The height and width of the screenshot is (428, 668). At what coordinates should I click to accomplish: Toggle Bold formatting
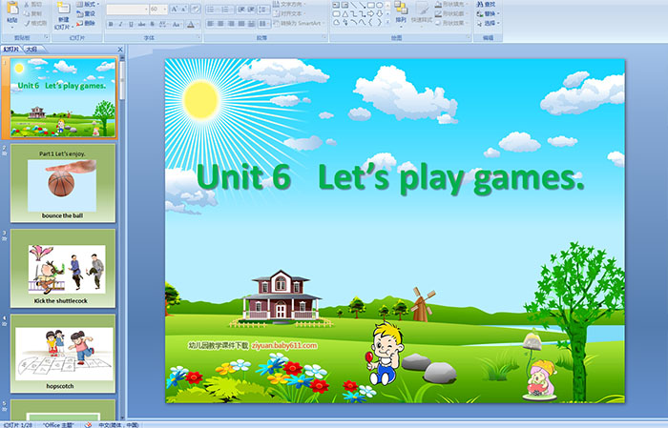(111, 24)
